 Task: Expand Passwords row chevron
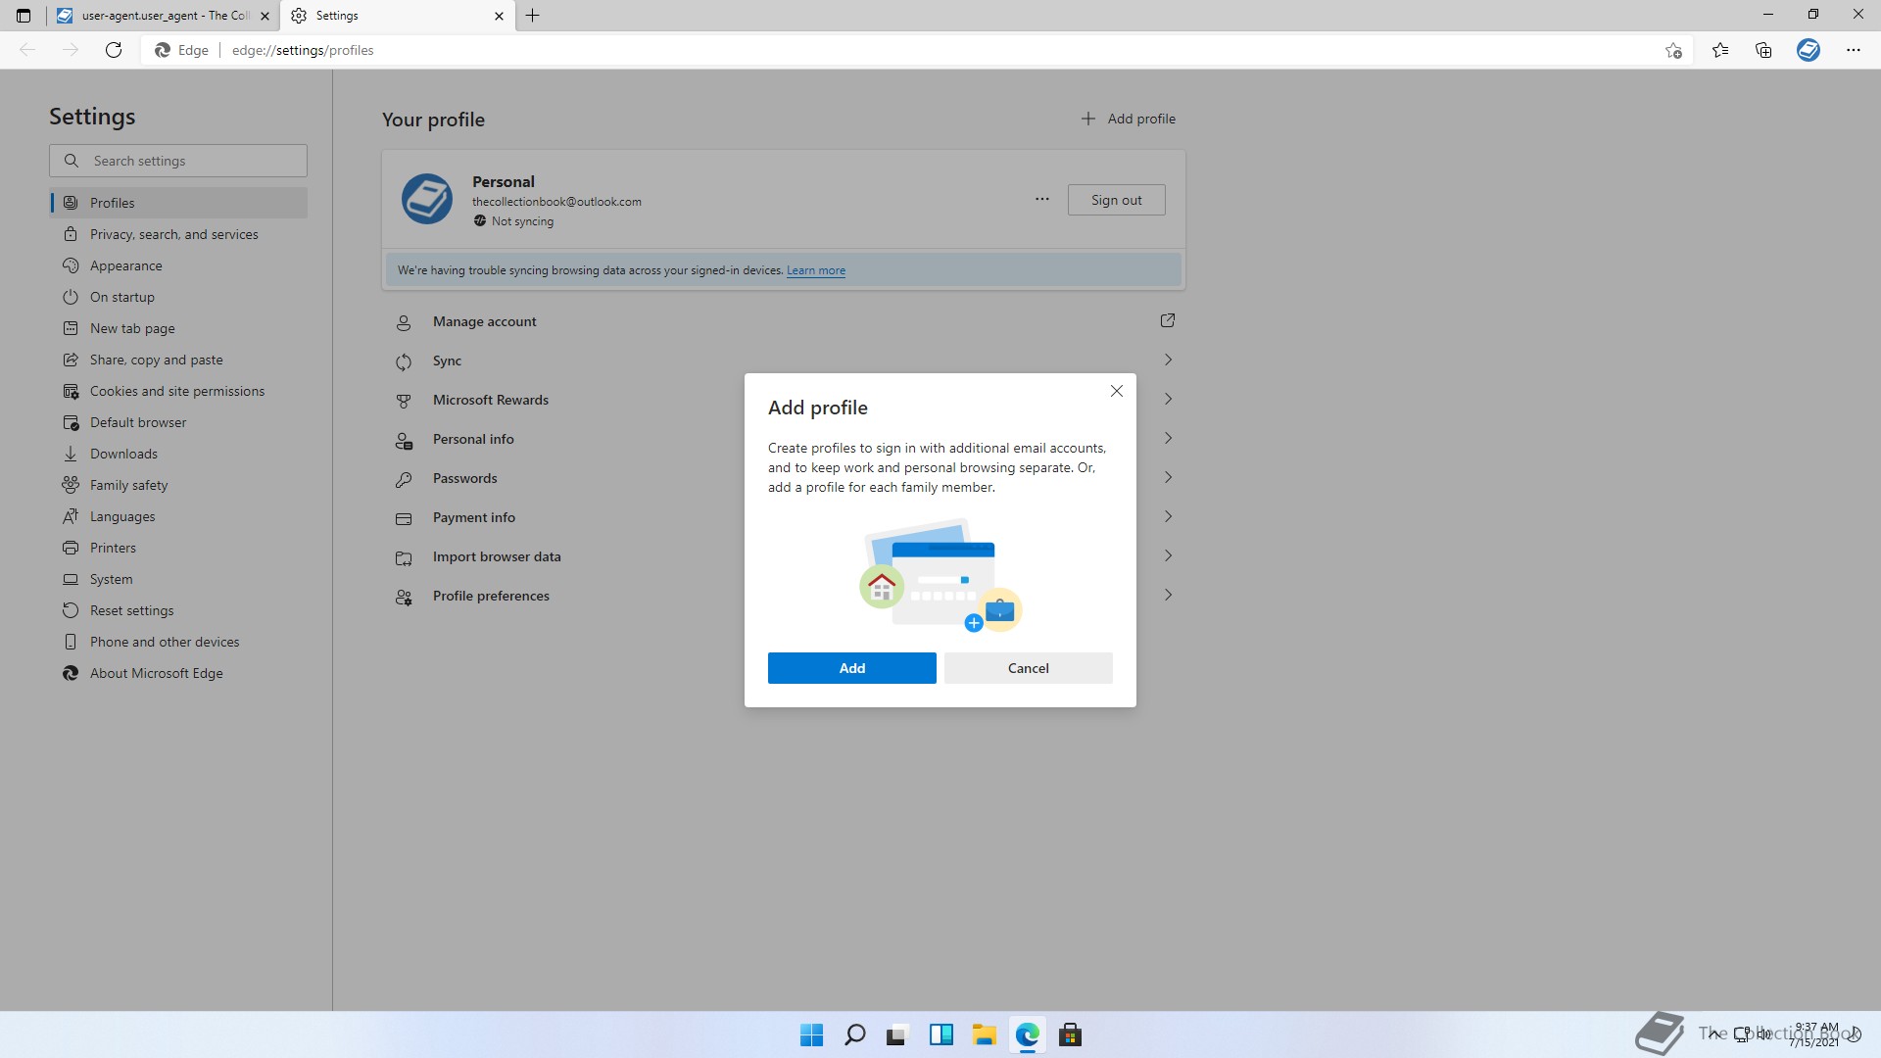1168,477
